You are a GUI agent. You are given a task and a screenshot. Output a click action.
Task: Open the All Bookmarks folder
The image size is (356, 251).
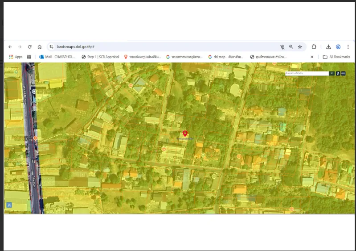pyautogui.click(x=336, y=57)
